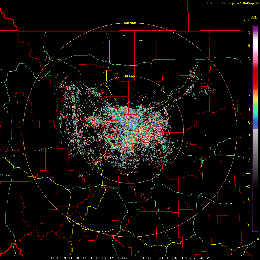Click the 50 NMI range ring label
Viewport: 260px width, 260px height.
(x=130, y=76)
